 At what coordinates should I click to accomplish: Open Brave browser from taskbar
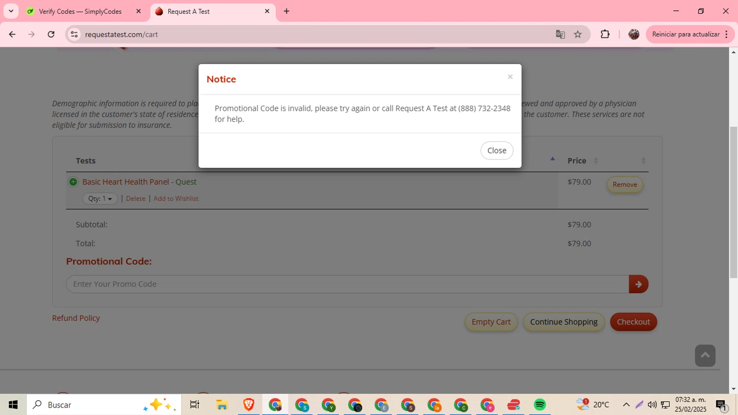(x=248, y=405)
